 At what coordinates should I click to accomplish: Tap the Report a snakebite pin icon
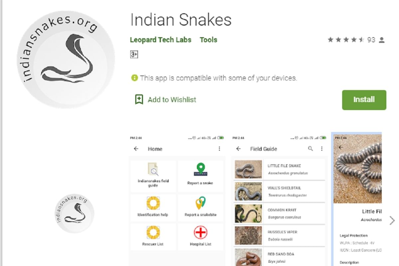[x=200, y=203]
